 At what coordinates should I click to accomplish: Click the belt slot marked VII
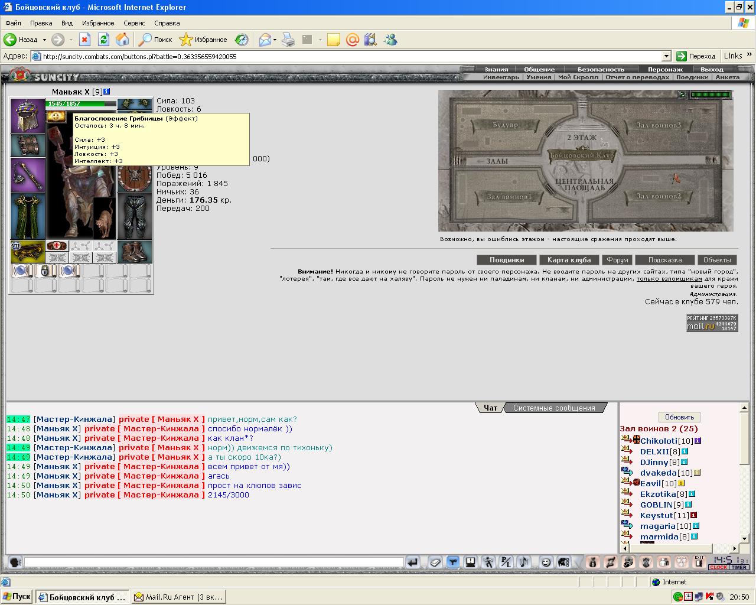[28, 252]
